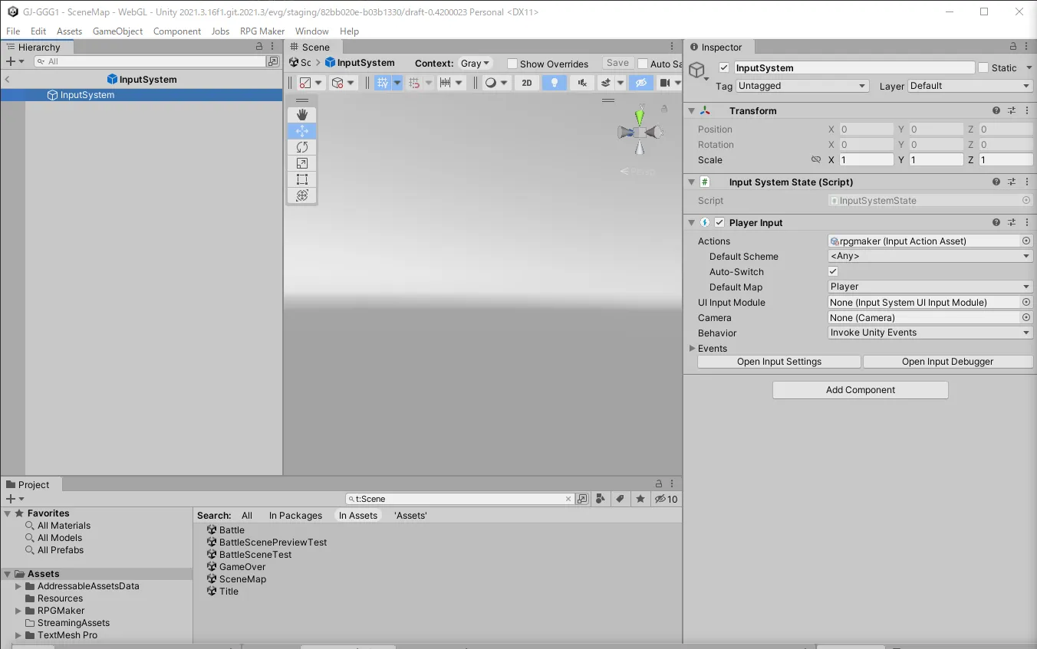Open the Behavior dropdown in Player Input
The width and height of the screenshot is (1037, 649).
click(930, 333)
